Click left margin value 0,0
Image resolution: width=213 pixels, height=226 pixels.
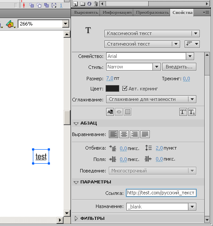coord(123,159)
